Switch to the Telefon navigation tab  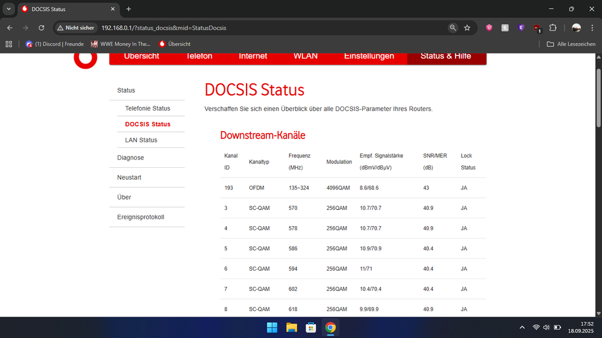tap(199, 57)
